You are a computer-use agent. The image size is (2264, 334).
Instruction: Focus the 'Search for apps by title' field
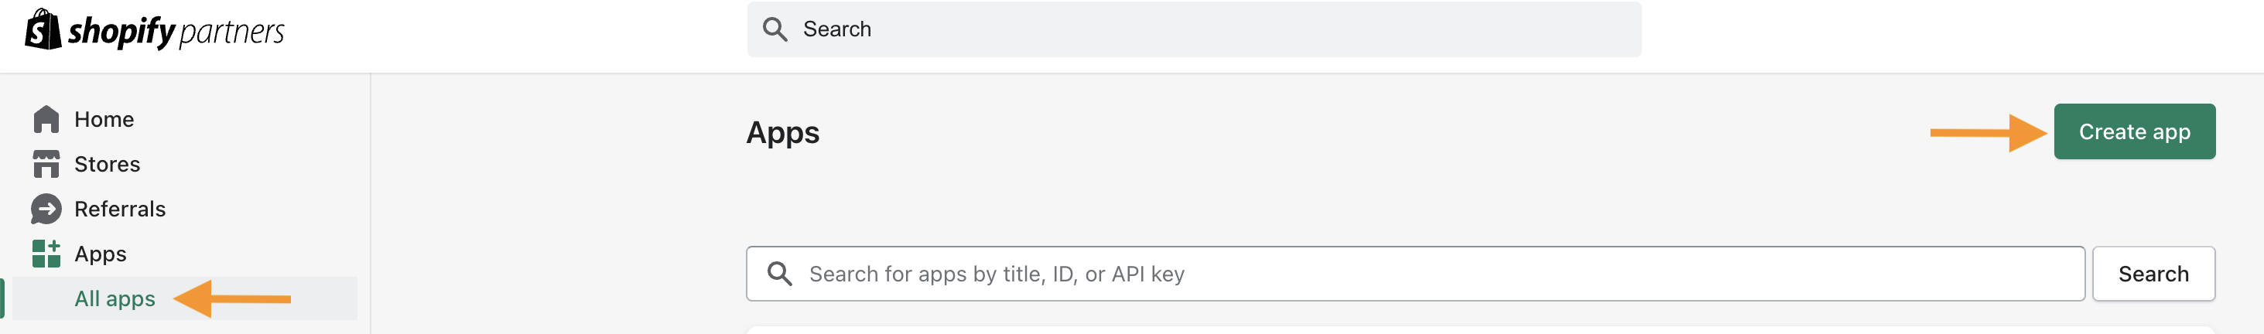1415,274
